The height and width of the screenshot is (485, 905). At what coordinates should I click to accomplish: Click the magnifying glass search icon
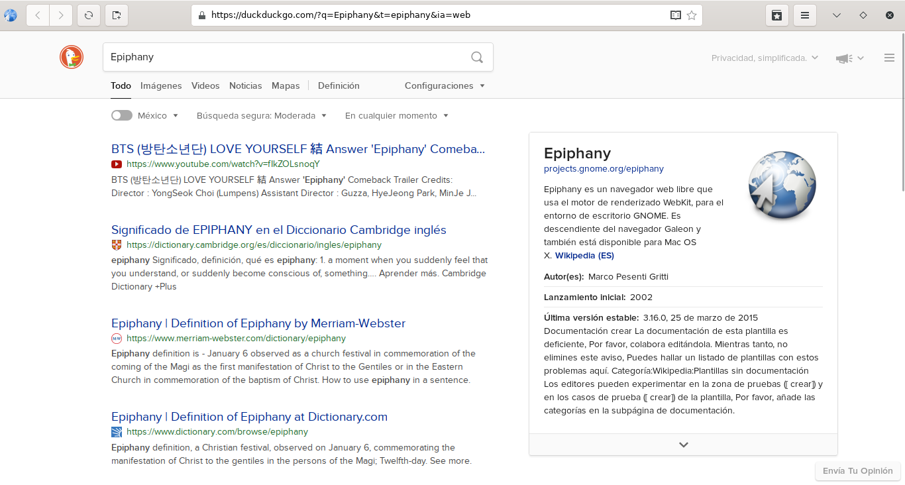coord(477,57)
